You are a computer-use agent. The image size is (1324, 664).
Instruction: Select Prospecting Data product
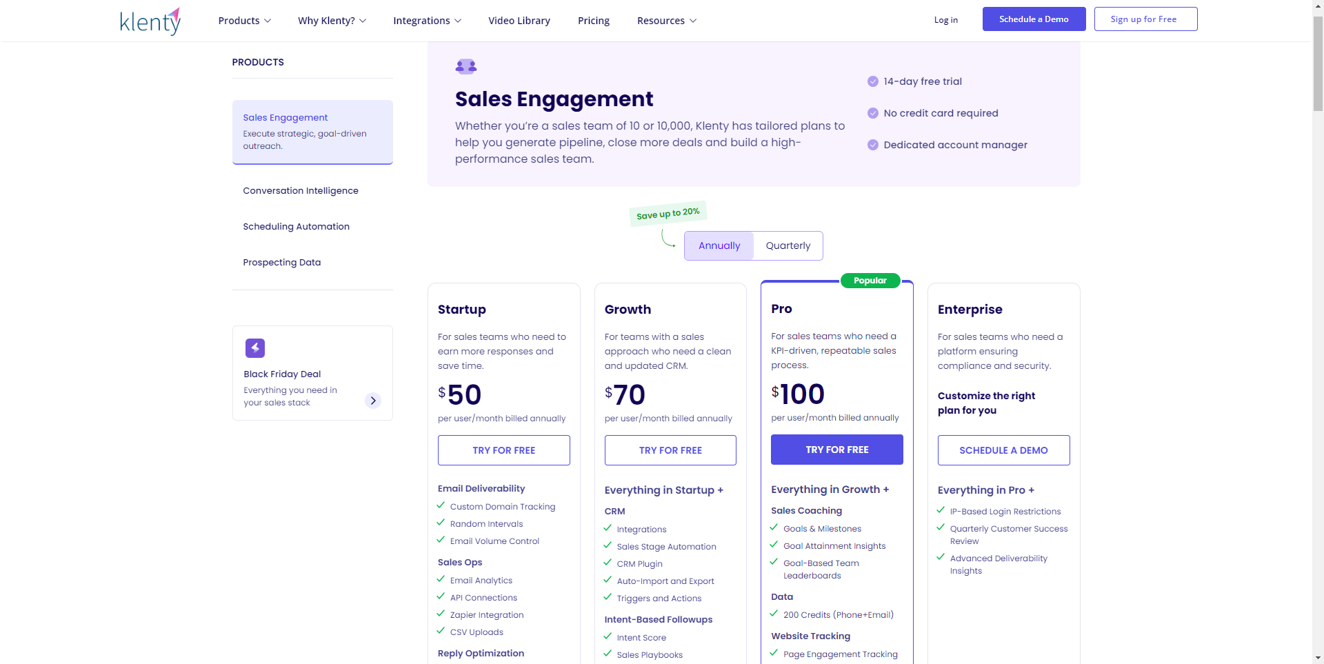coord(282,263)
